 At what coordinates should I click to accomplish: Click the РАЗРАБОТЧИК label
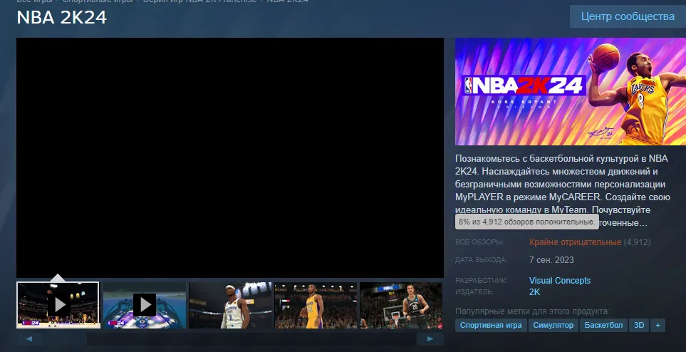coord(482,280)
